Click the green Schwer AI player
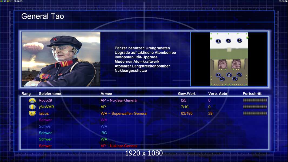This screenshot has height=162, width=288. tap(45, 139)
